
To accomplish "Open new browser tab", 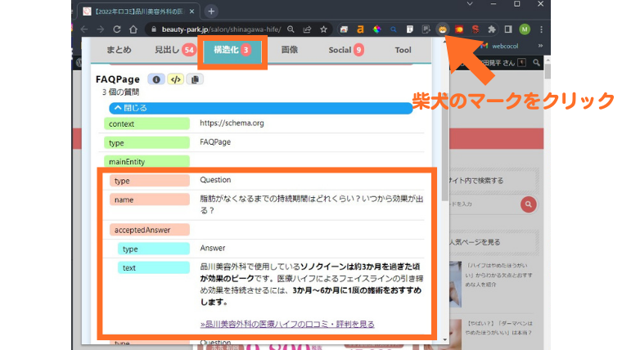I will coord(211,11).
